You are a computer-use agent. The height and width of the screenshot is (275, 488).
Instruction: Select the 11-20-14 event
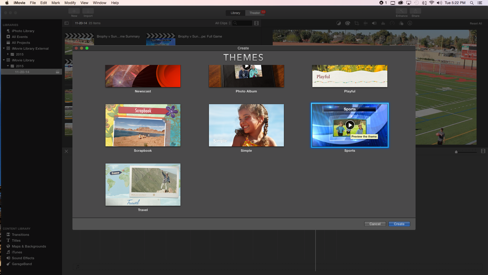32,72
